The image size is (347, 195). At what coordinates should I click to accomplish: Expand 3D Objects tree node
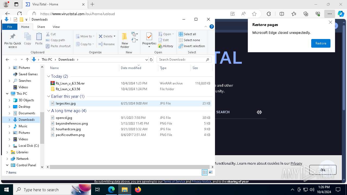coord(9,100)
